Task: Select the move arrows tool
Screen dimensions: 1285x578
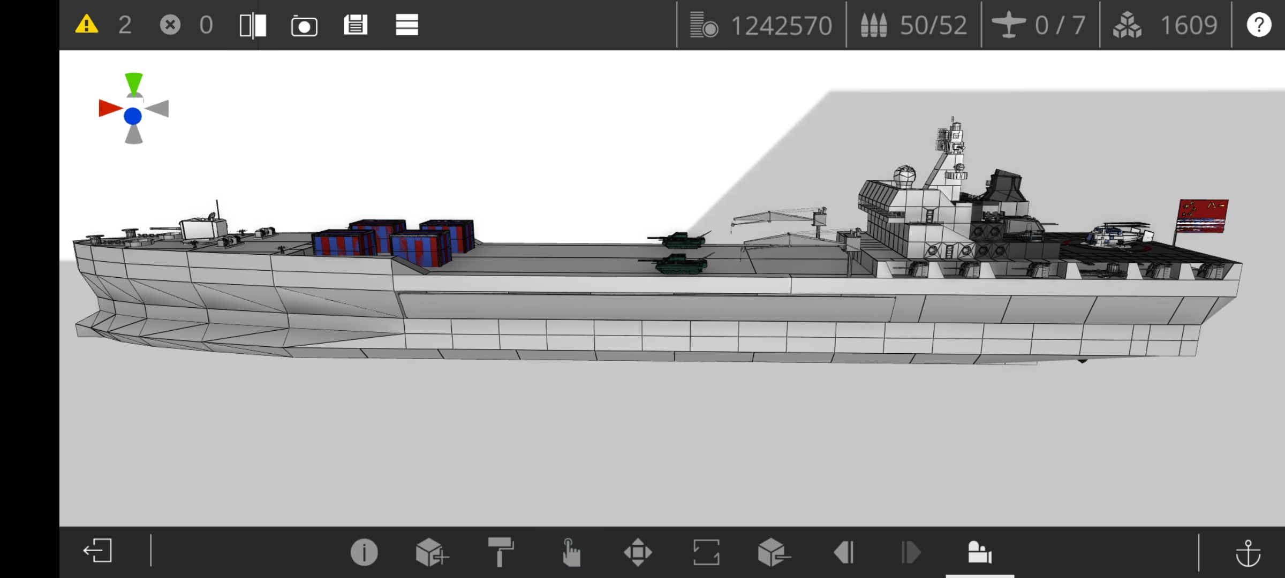Action: [638, 552]
